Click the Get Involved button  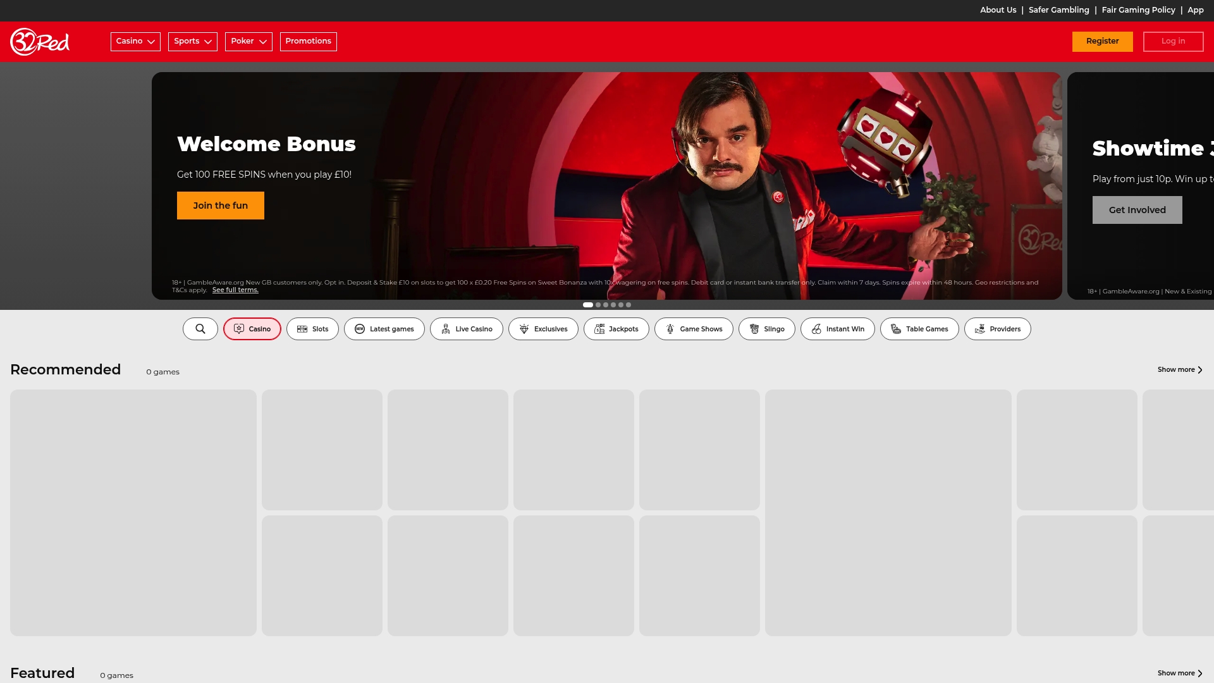click(x=1137, y=210)
